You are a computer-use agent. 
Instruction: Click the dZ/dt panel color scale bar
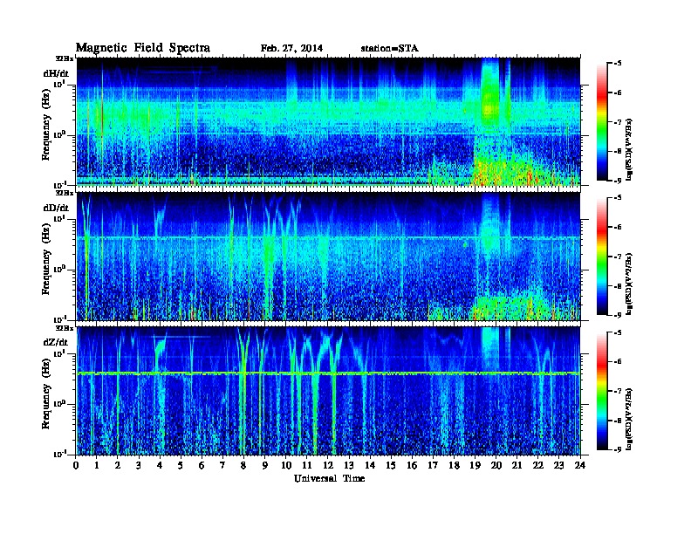pyautogui.click(x=602, y=391)
